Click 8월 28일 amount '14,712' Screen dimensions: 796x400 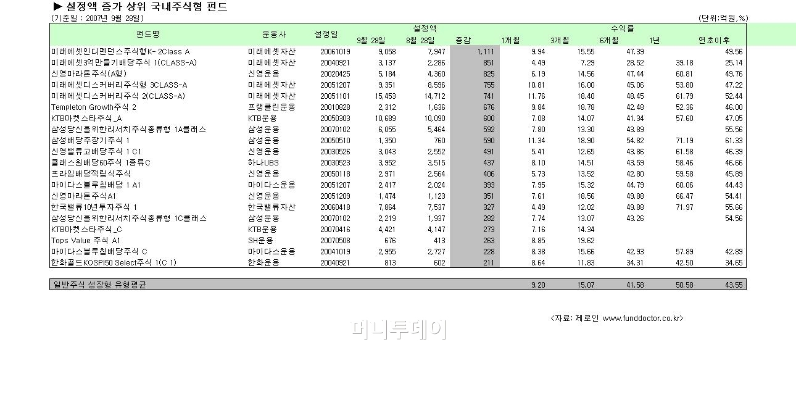coord(434,96)
